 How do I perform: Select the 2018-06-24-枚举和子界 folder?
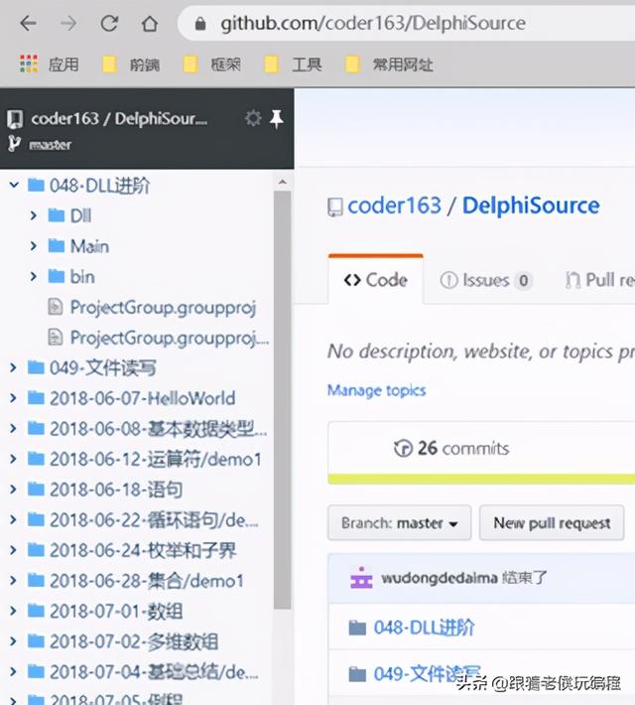point(143,550)
